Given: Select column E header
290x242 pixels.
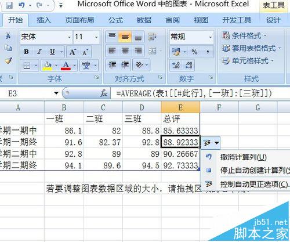Looking at the screenshot, I should [180, 107].
